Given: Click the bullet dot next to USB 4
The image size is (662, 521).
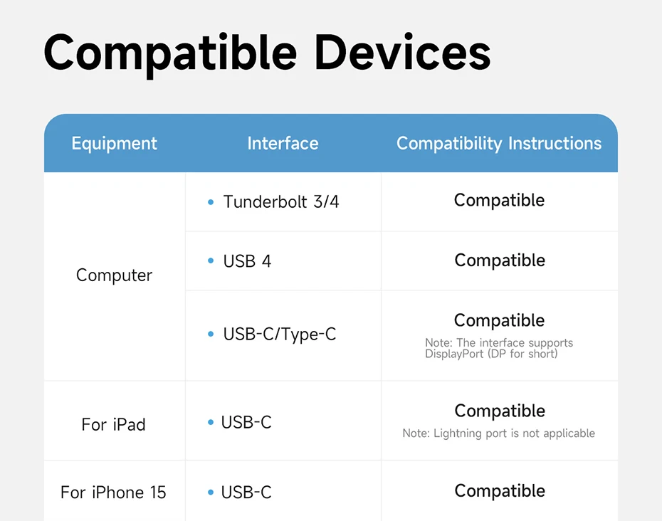Looking at the screenshot, I should pos(211,261).
